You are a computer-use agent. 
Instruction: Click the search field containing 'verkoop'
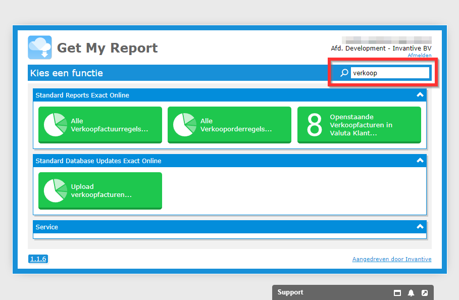[390, 73]
